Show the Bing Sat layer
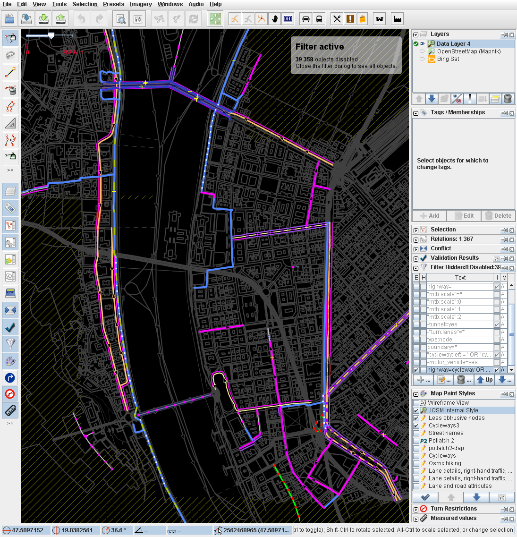517x537 pixels. pos(423,59)
